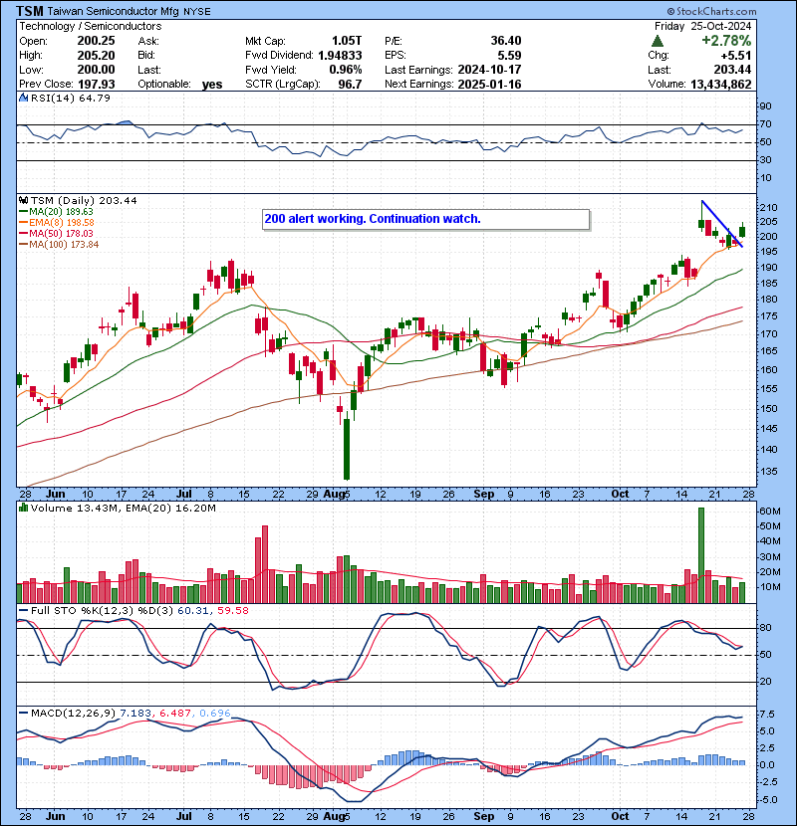Click the MACD legend line marker

coord(23,713)
